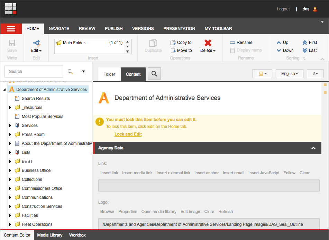Viewport: 329px width, 240px height.
Task: Click the Sitecore grid logo
Action: (x=11, y=9)
